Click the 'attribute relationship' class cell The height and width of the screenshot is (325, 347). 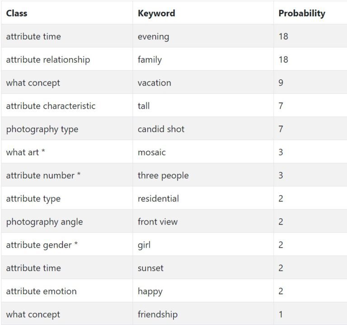click(67, 59)
